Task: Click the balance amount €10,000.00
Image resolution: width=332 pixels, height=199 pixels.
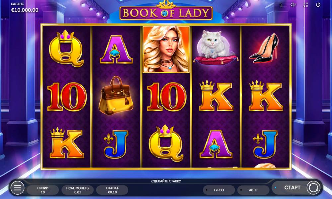Action: click(x=25, y=10)
